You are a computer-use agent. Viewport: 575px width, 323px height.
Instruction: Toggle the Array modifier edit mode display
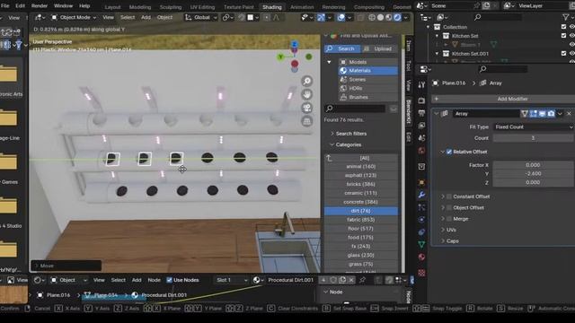[533, 114]
